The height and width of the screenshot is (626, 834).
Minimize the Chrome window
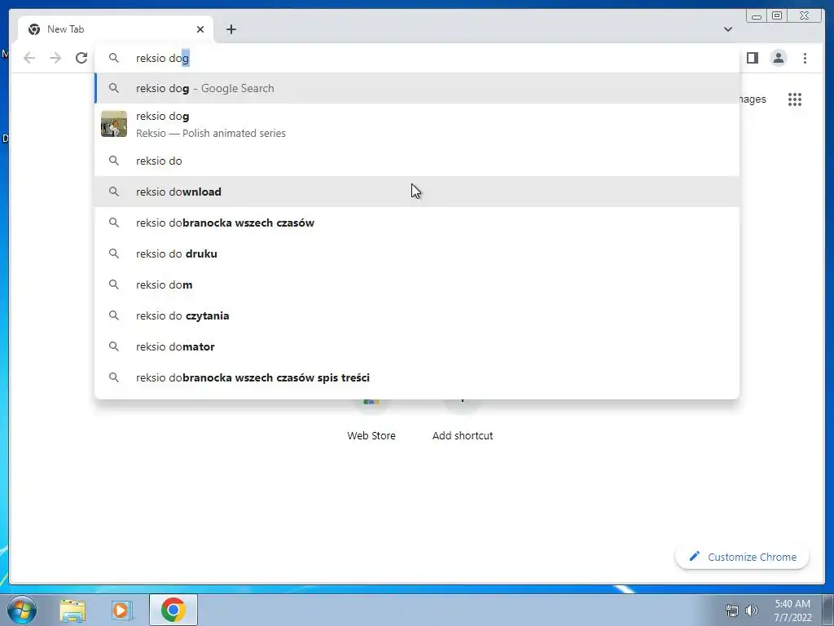[x=756, y=15]
